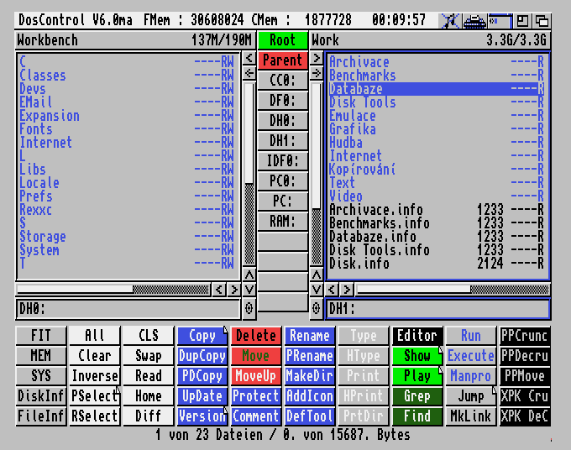Screen dimensions: 571x450
Task: Click the vertical scrollbar of the Work list
Action: [317, 174]
